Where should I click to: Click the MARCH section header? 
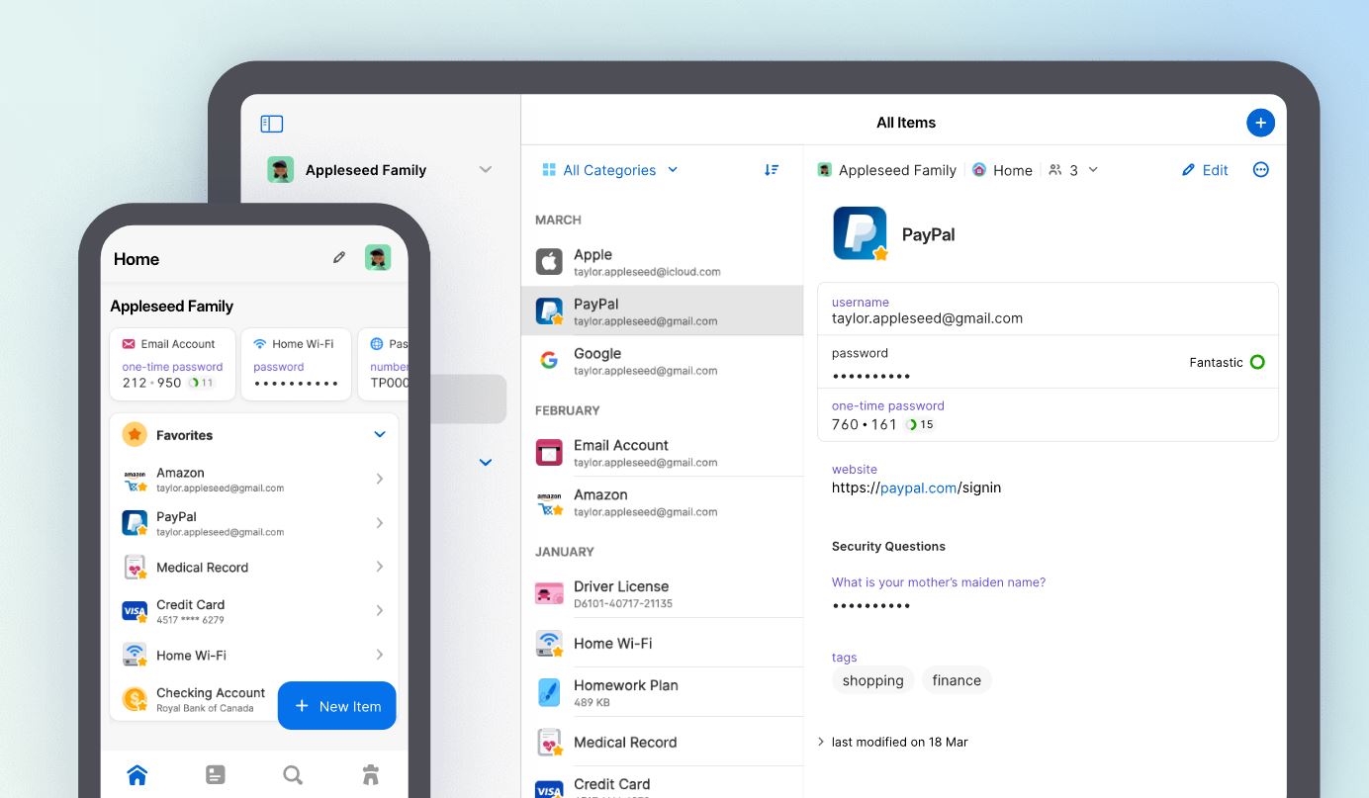[x=558, y=220]
